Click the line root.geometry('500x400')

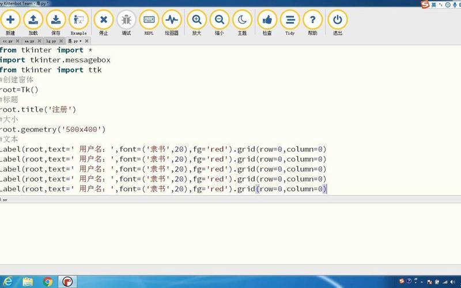point(52,129)
